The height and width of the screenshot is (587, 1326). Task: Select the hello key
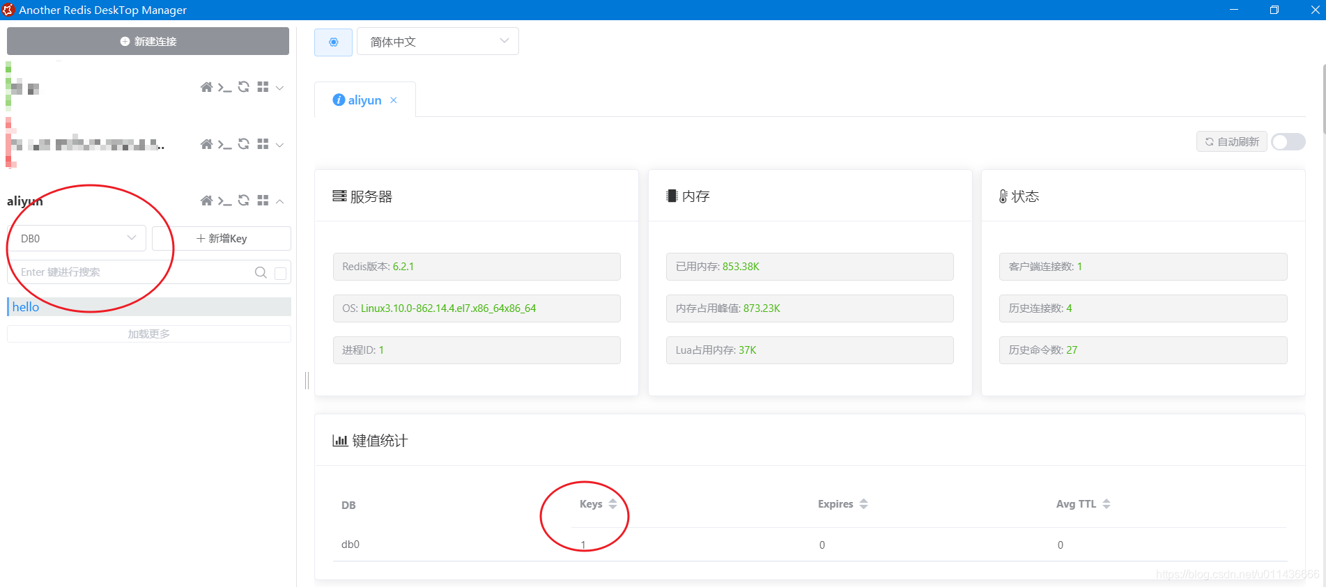coord(149,307)
